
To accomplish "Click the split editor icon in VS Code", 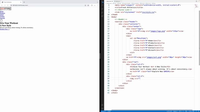I will 196,1.
